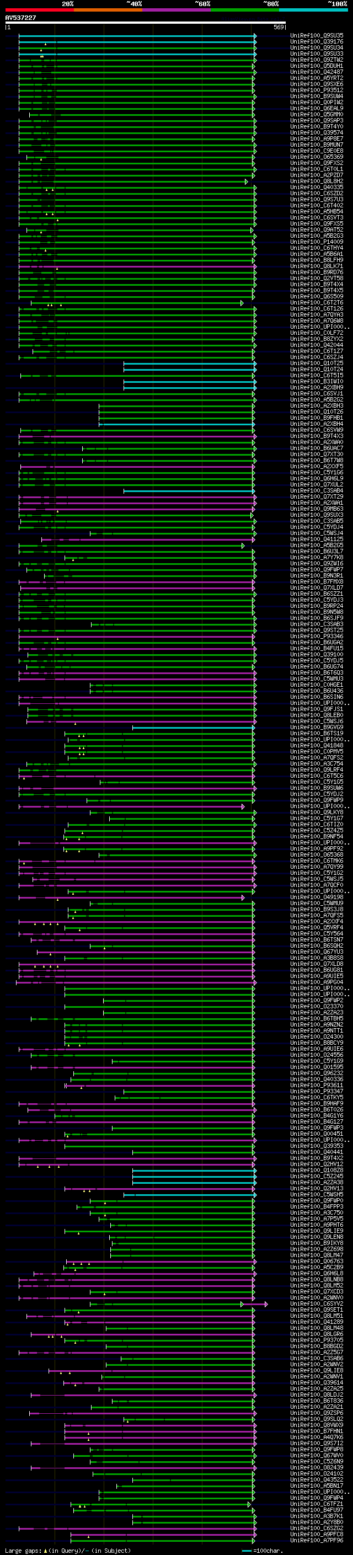Viewport: 353px width, 1555px height.
Task: Click the cyan ~100% identity legend segment
Action: pyautogui.click(x=313, y=10)
